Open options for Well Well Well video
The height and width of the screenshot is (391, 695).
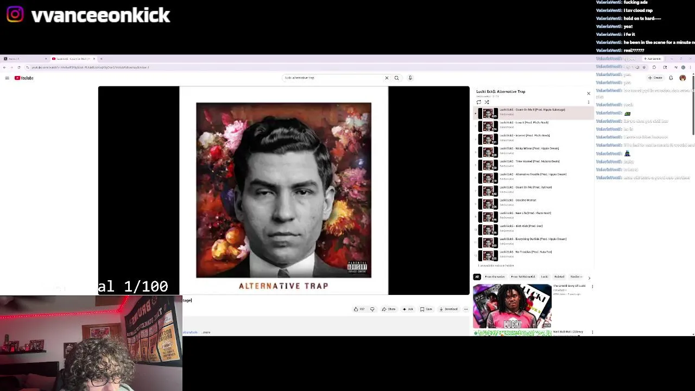point(592,332)
